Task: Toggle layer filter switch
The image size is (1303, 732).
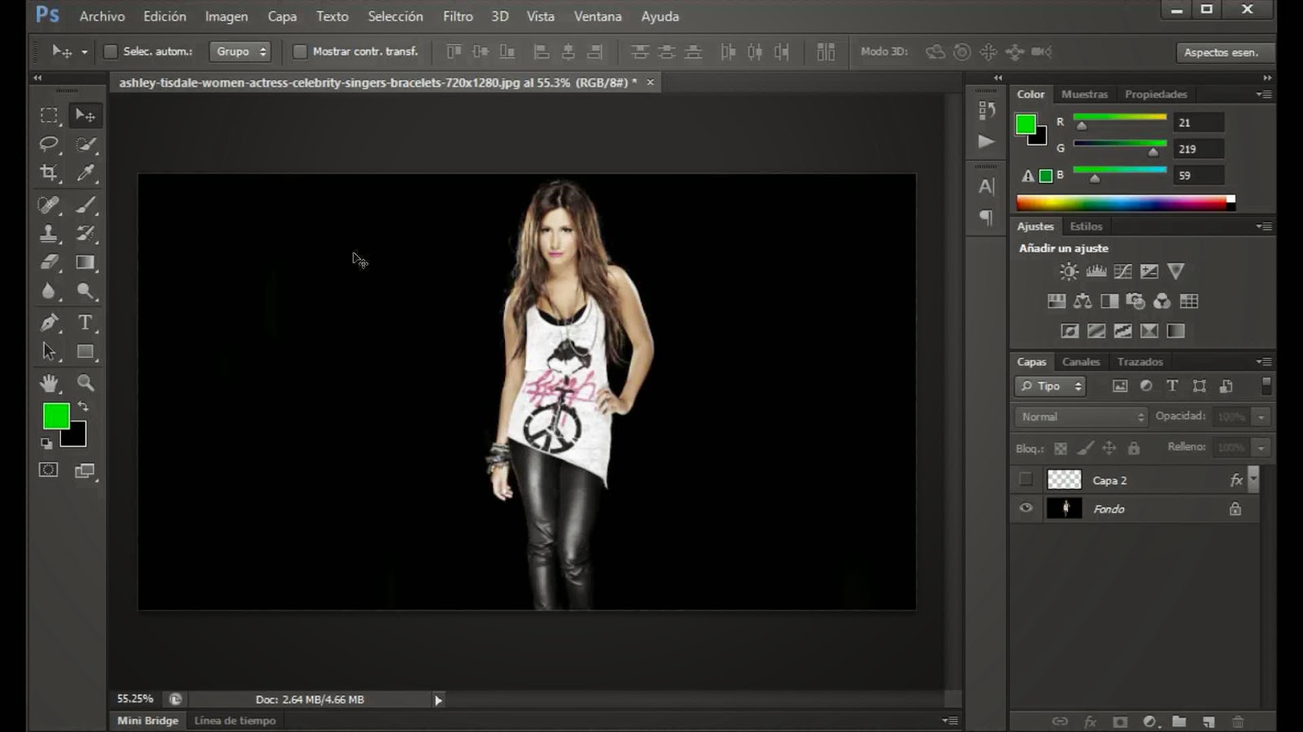Action: [x=1266, y=386]
